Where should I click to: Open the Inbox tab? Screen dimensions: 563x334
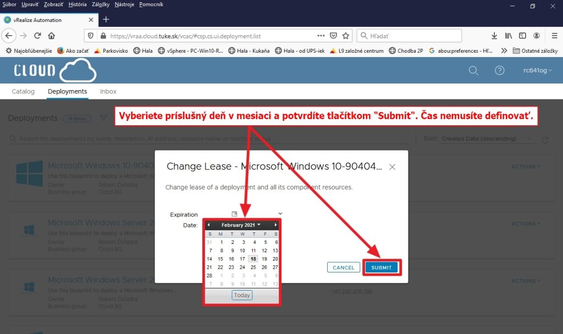pos(108,91)
